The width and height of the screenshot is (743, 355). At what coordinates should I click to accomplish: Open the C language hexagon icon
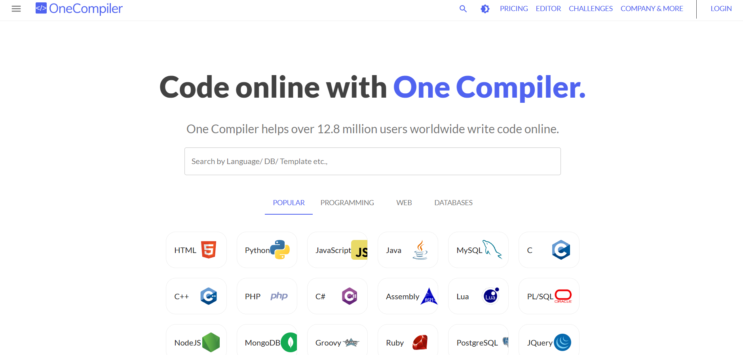click(561, 250)
